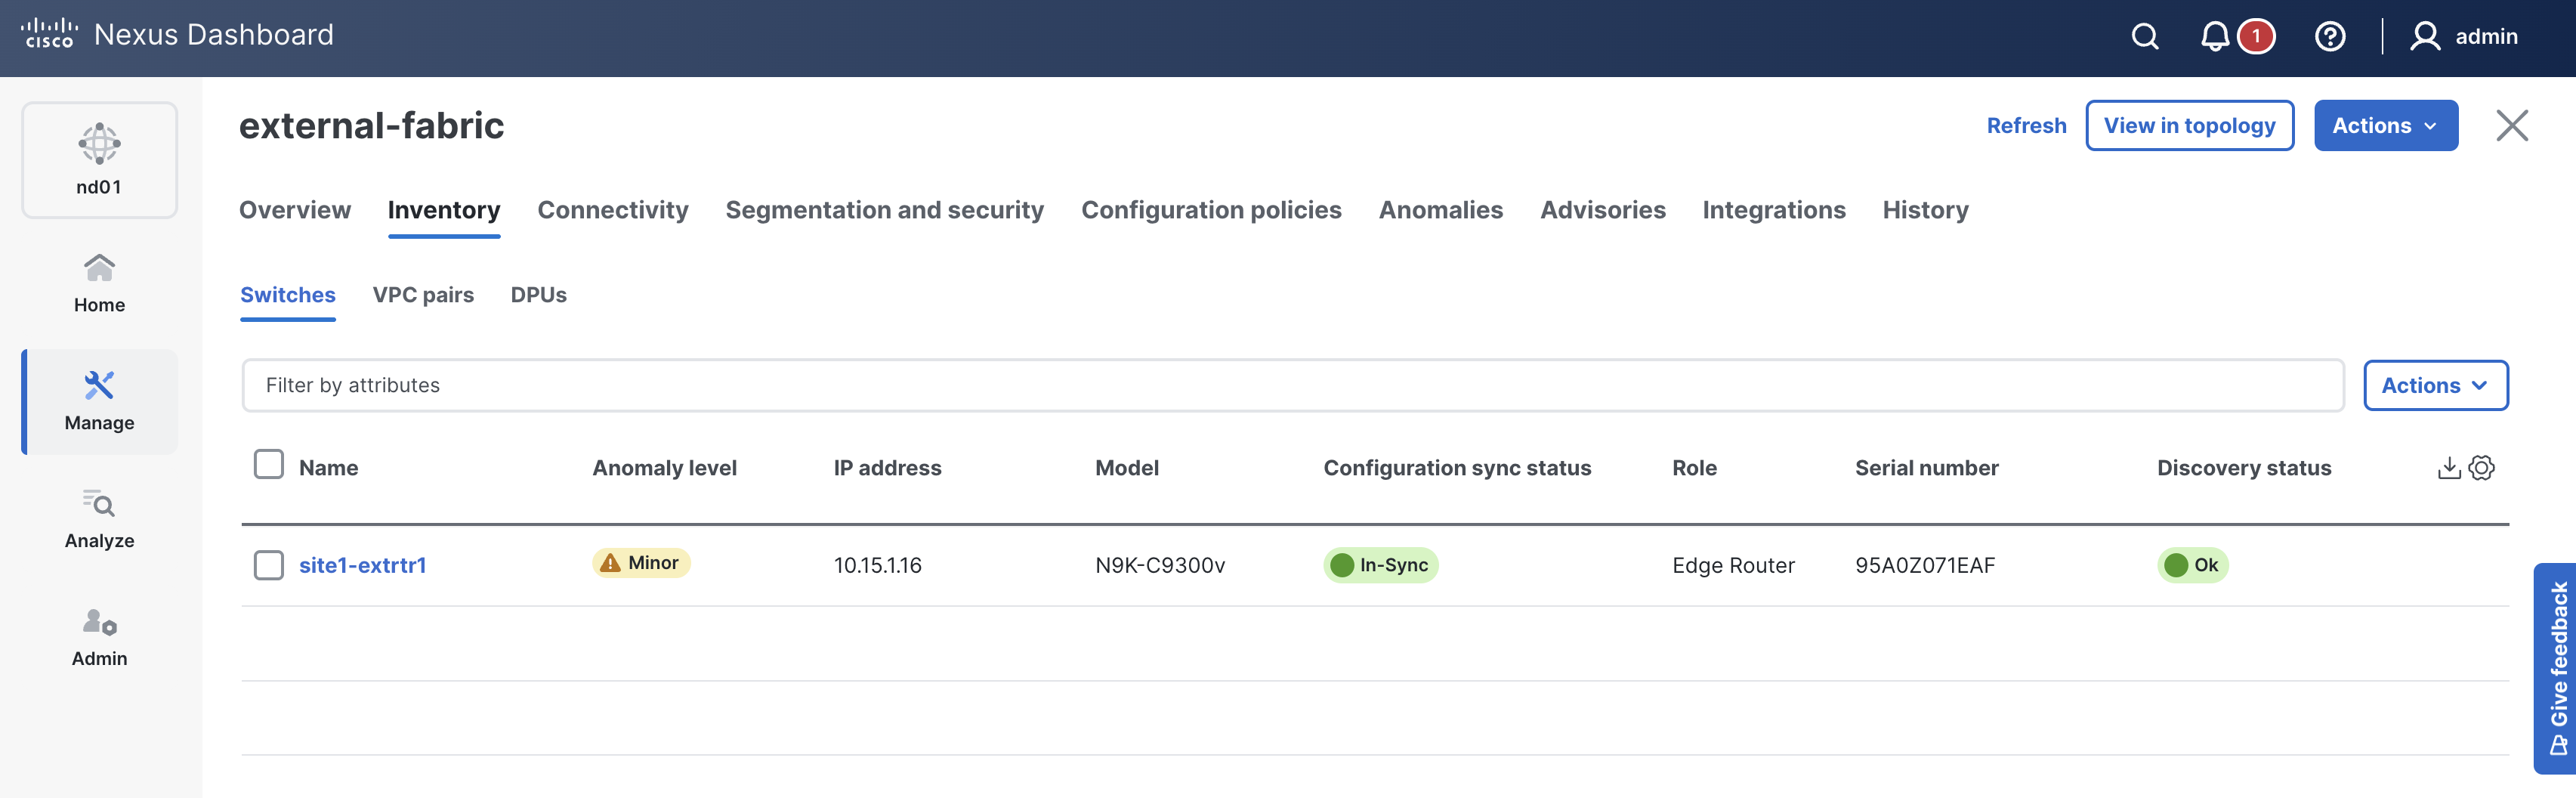
Task: Check the select-all checkbox in table header
Action: pos(269,465)
